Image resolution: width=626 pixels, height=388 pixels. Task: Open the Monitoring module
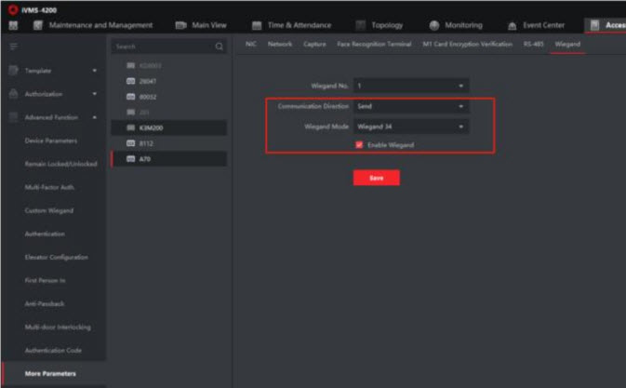(x=456, y=25)
